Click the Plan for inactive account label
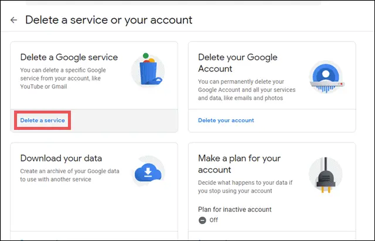375x241 pixels. point(234,209)
